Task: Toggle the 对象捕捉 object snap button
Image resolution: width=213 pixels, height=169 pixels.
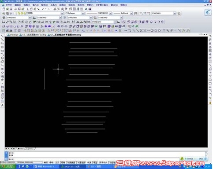Action: click(71, 162)
